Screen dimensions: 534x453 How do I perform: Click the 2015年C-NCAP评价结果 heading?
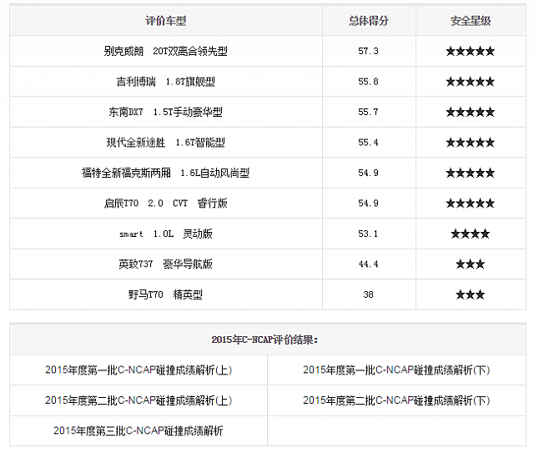(264, 340)
